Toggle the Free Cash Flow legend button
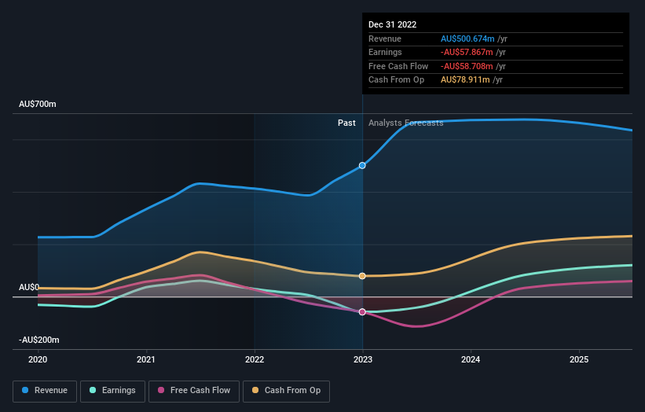The image size is (645, 412). coord(194,391)
